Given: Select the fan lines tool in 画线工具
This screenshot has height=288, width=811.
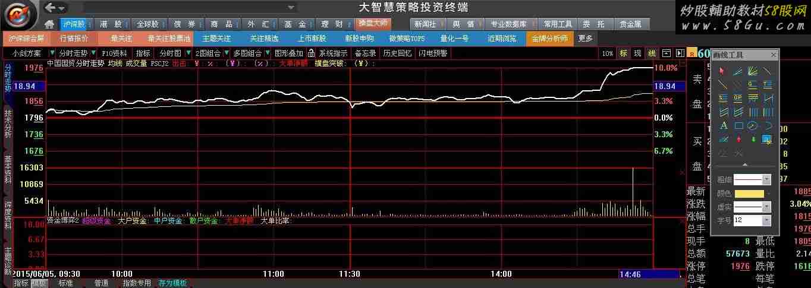Looking at the screenshot, I should click(753, 71).
